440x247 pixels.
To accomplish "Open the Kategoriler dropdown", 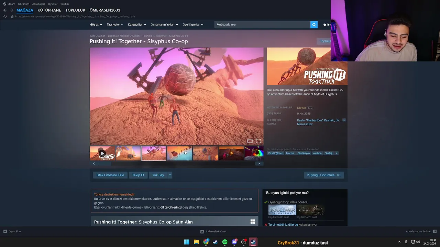I will pos(137,25).
